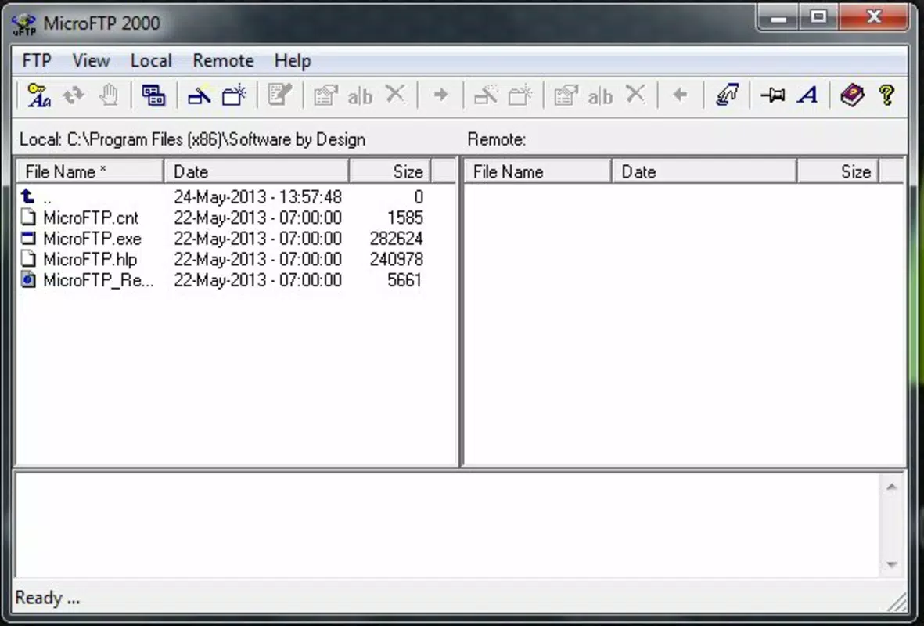Minimize the MicroFTP 2000 window

coord(778,18)
